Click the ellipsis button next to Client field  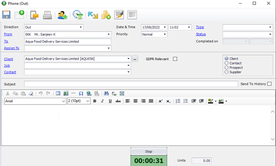point(135,59)
